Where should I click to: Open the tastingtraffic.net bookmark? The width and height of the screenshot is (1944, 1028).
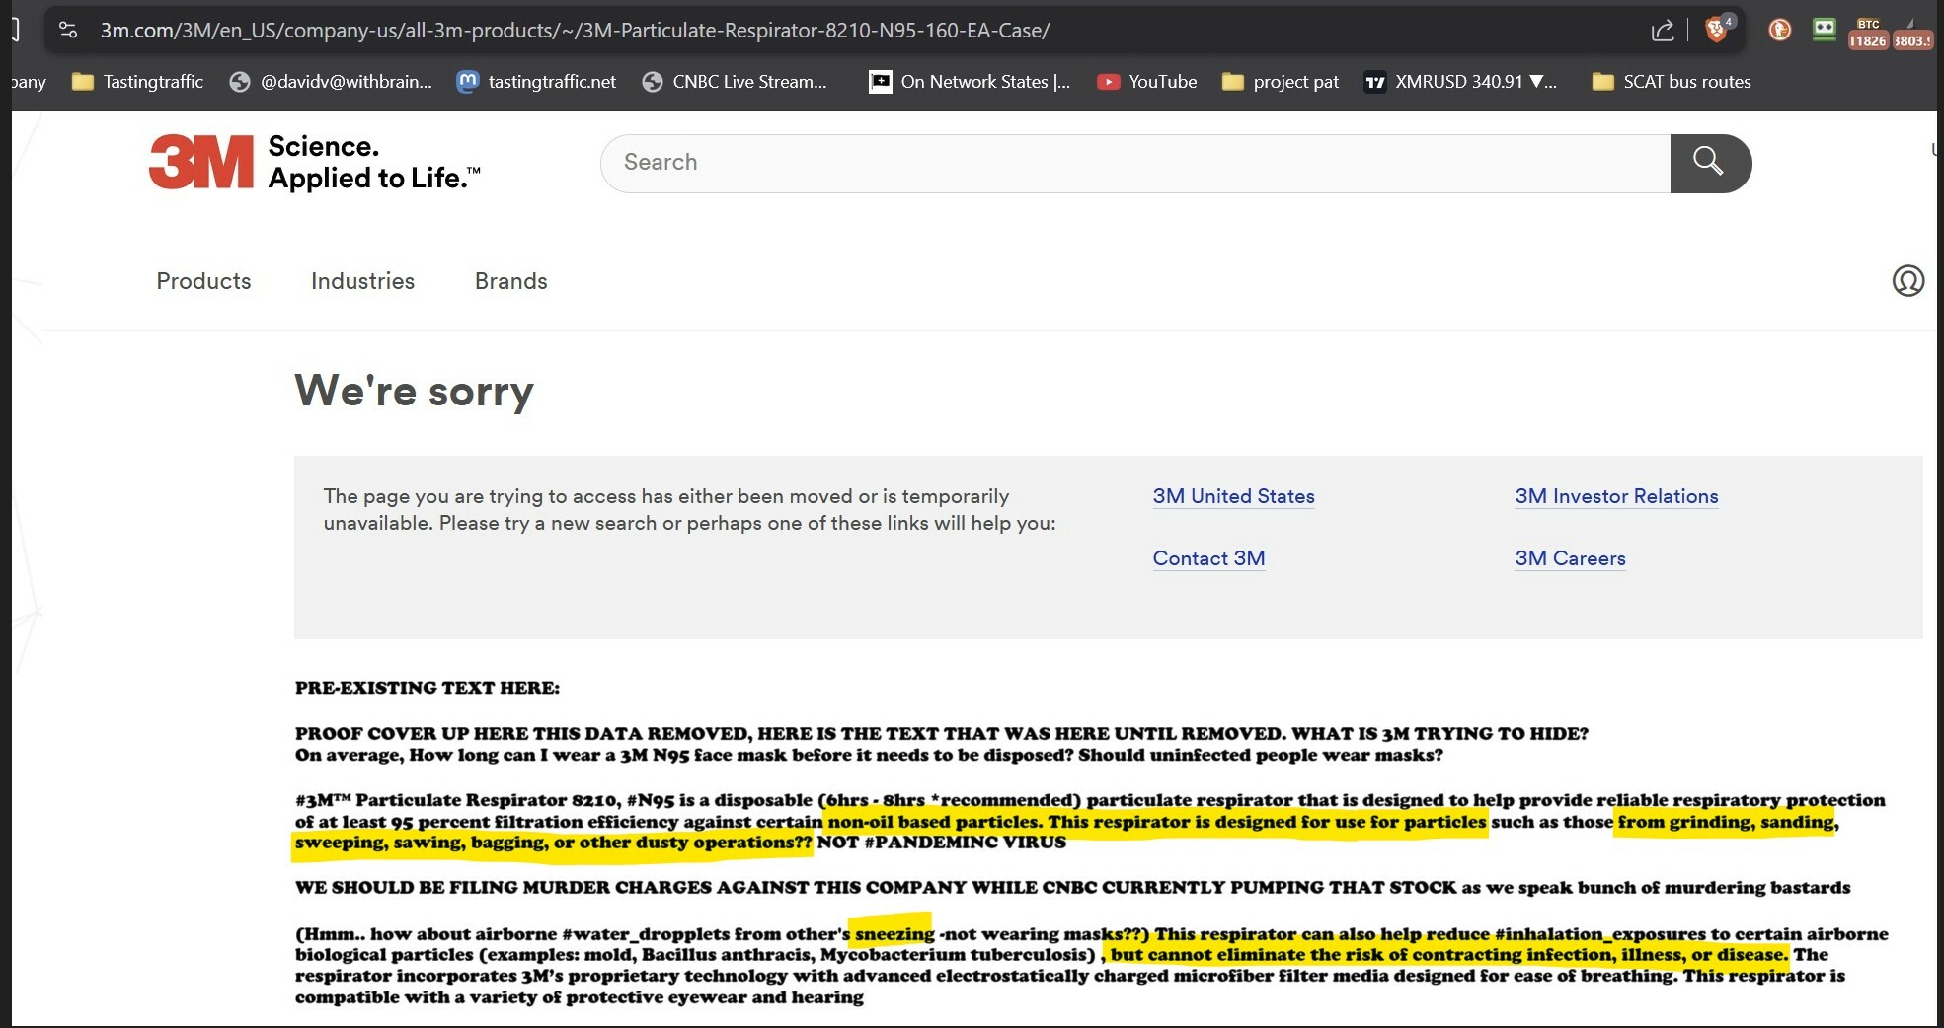click(x=536, y=82)
